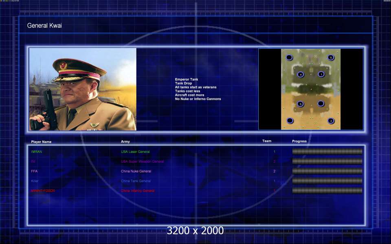Click the team number for China Infantry General
Image resolution: width=391 pixels, height=244 pixels.
(274, 191)
